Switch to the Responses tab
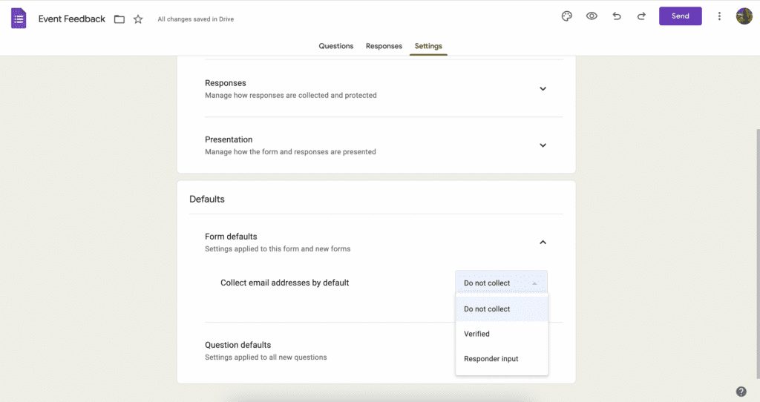The width and height of the screenshot is (760, 402). click(x=384, y=46)
